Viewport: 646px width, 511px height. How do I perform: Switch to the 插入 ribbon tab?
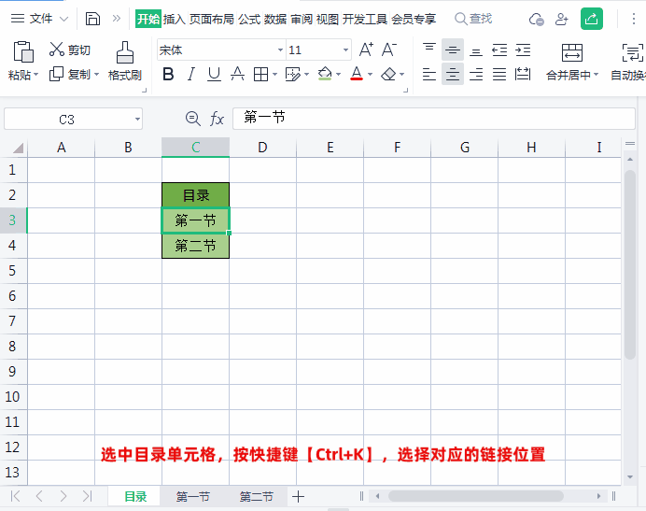(x=175, y=19)
